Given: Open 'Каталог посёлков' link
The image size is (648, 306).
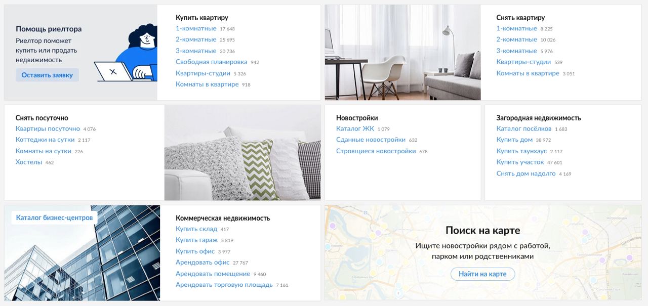Looking at the screenshot, I should point(524,128).
